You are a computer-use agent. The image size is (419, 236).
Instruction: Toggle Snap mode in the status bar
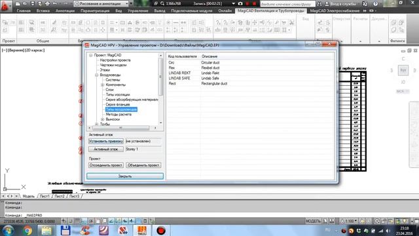point(70,221)
